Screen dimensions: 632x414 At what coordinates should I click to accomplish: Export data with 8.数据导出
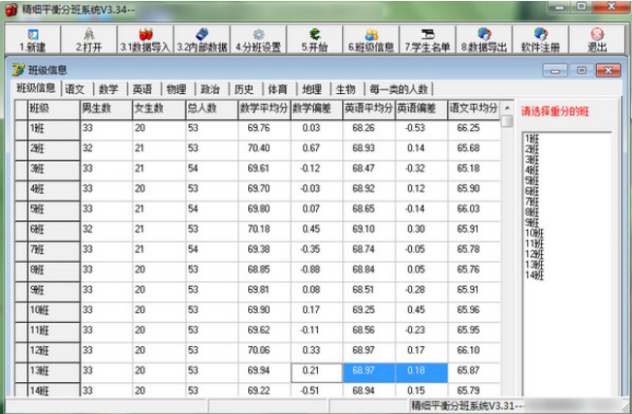[484, 39]
